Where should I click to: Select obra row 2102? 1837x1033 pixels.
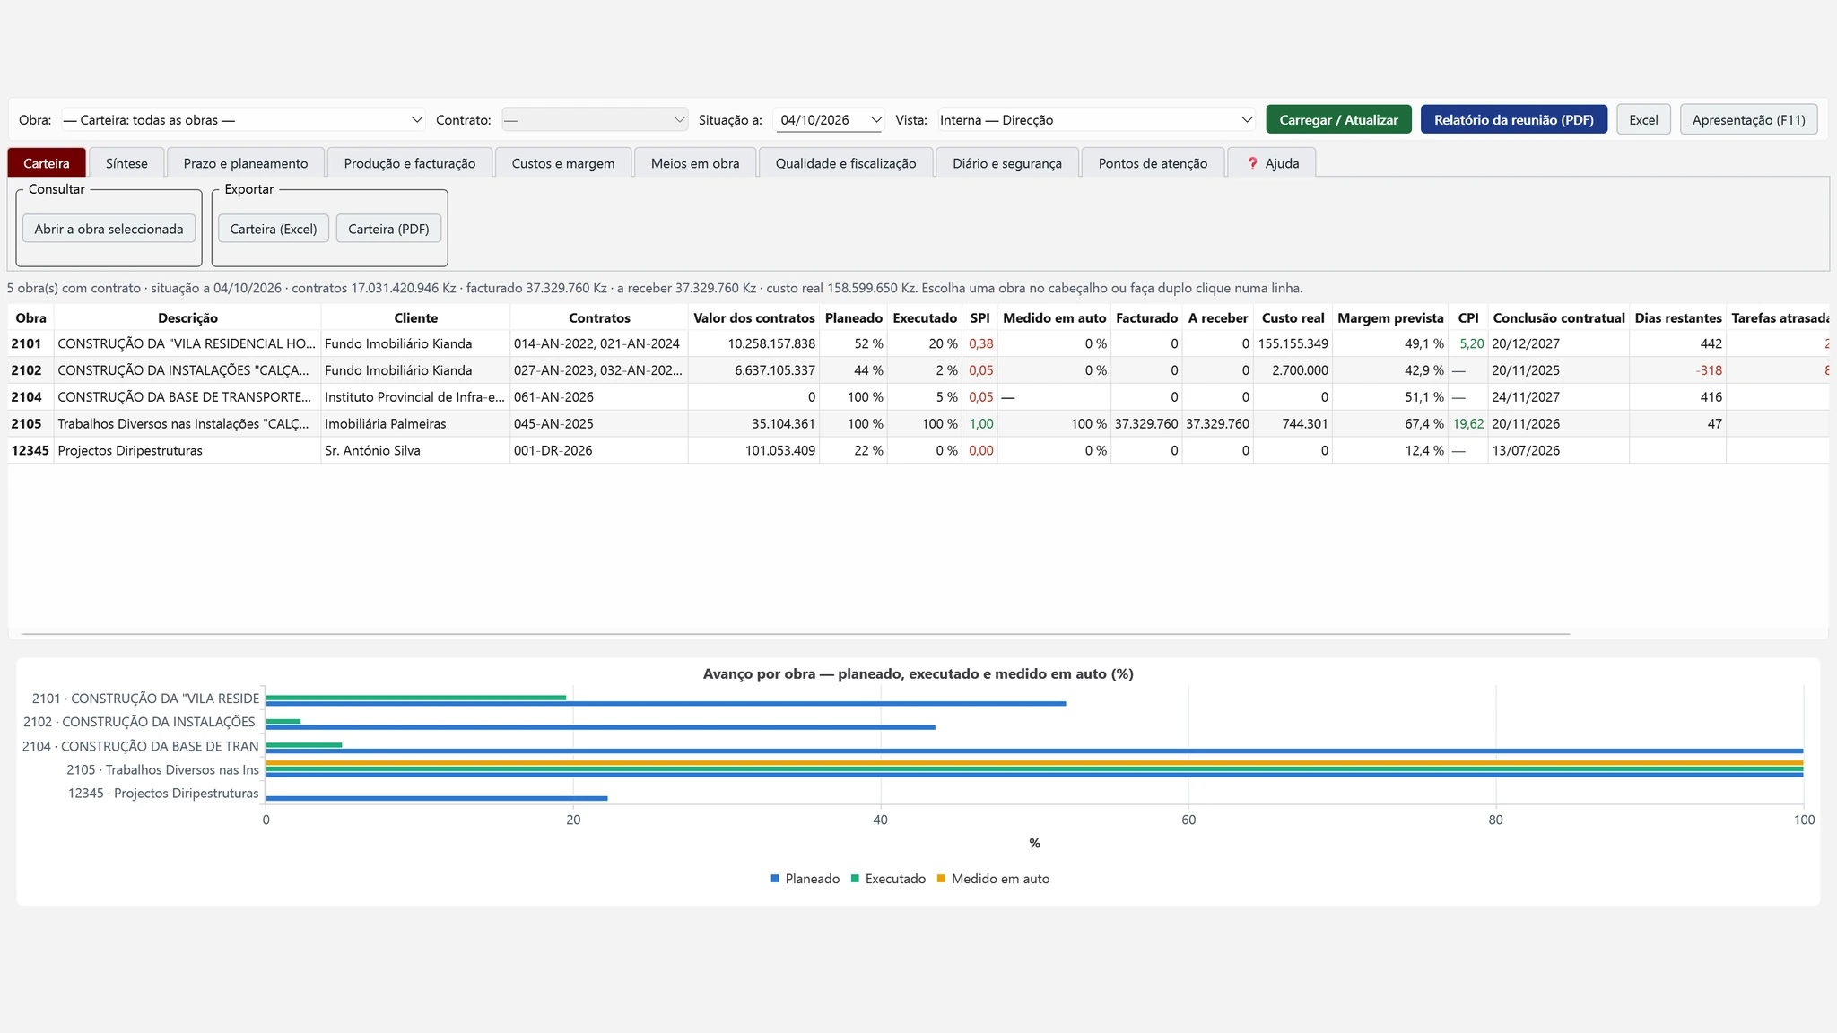coord(918,370)
